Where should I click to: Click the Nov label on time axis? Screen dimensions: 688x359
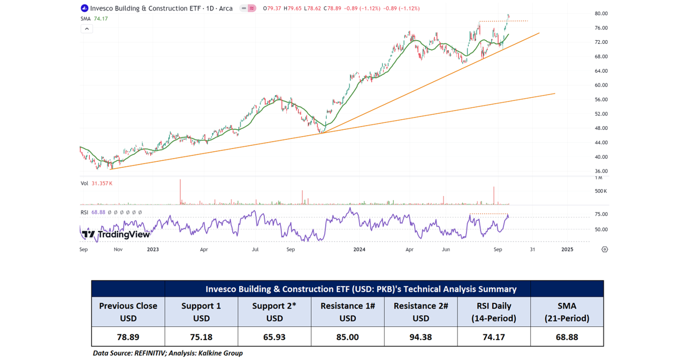[x=118, y=249]
